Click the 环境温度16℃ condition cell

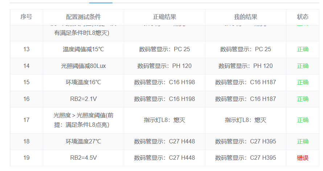pos(83,82)
